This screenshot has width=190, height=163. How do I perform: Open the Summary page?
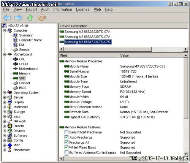(x=26, y=35)
